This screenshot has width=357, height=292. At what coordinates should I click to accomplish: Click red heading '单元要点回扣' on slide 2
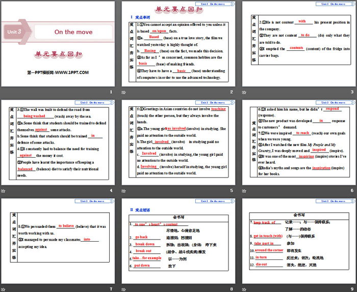pos(178,9)
